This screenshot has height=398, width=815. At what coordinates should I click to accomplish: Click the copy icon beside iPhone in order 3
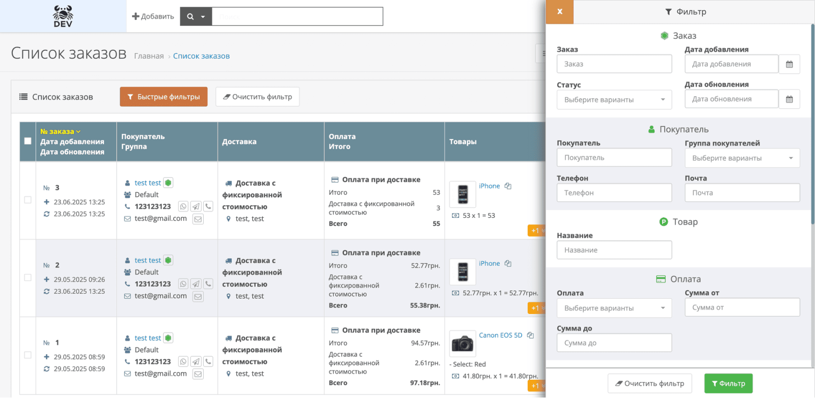[x=508, y=186]
